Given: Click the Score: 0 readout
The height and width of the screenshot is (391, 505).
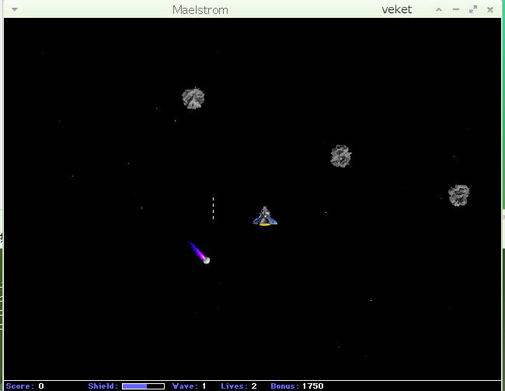Looking at the screenshot, I should pyautogui.click(x=25, y=386).
